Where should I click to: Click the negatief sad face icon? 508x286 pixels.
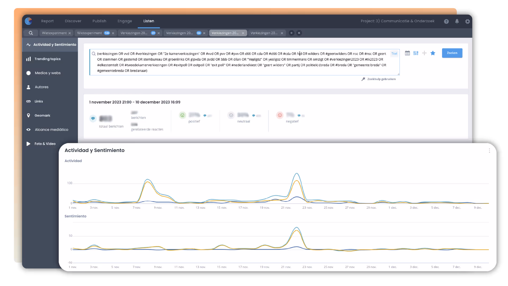(280, 115)
